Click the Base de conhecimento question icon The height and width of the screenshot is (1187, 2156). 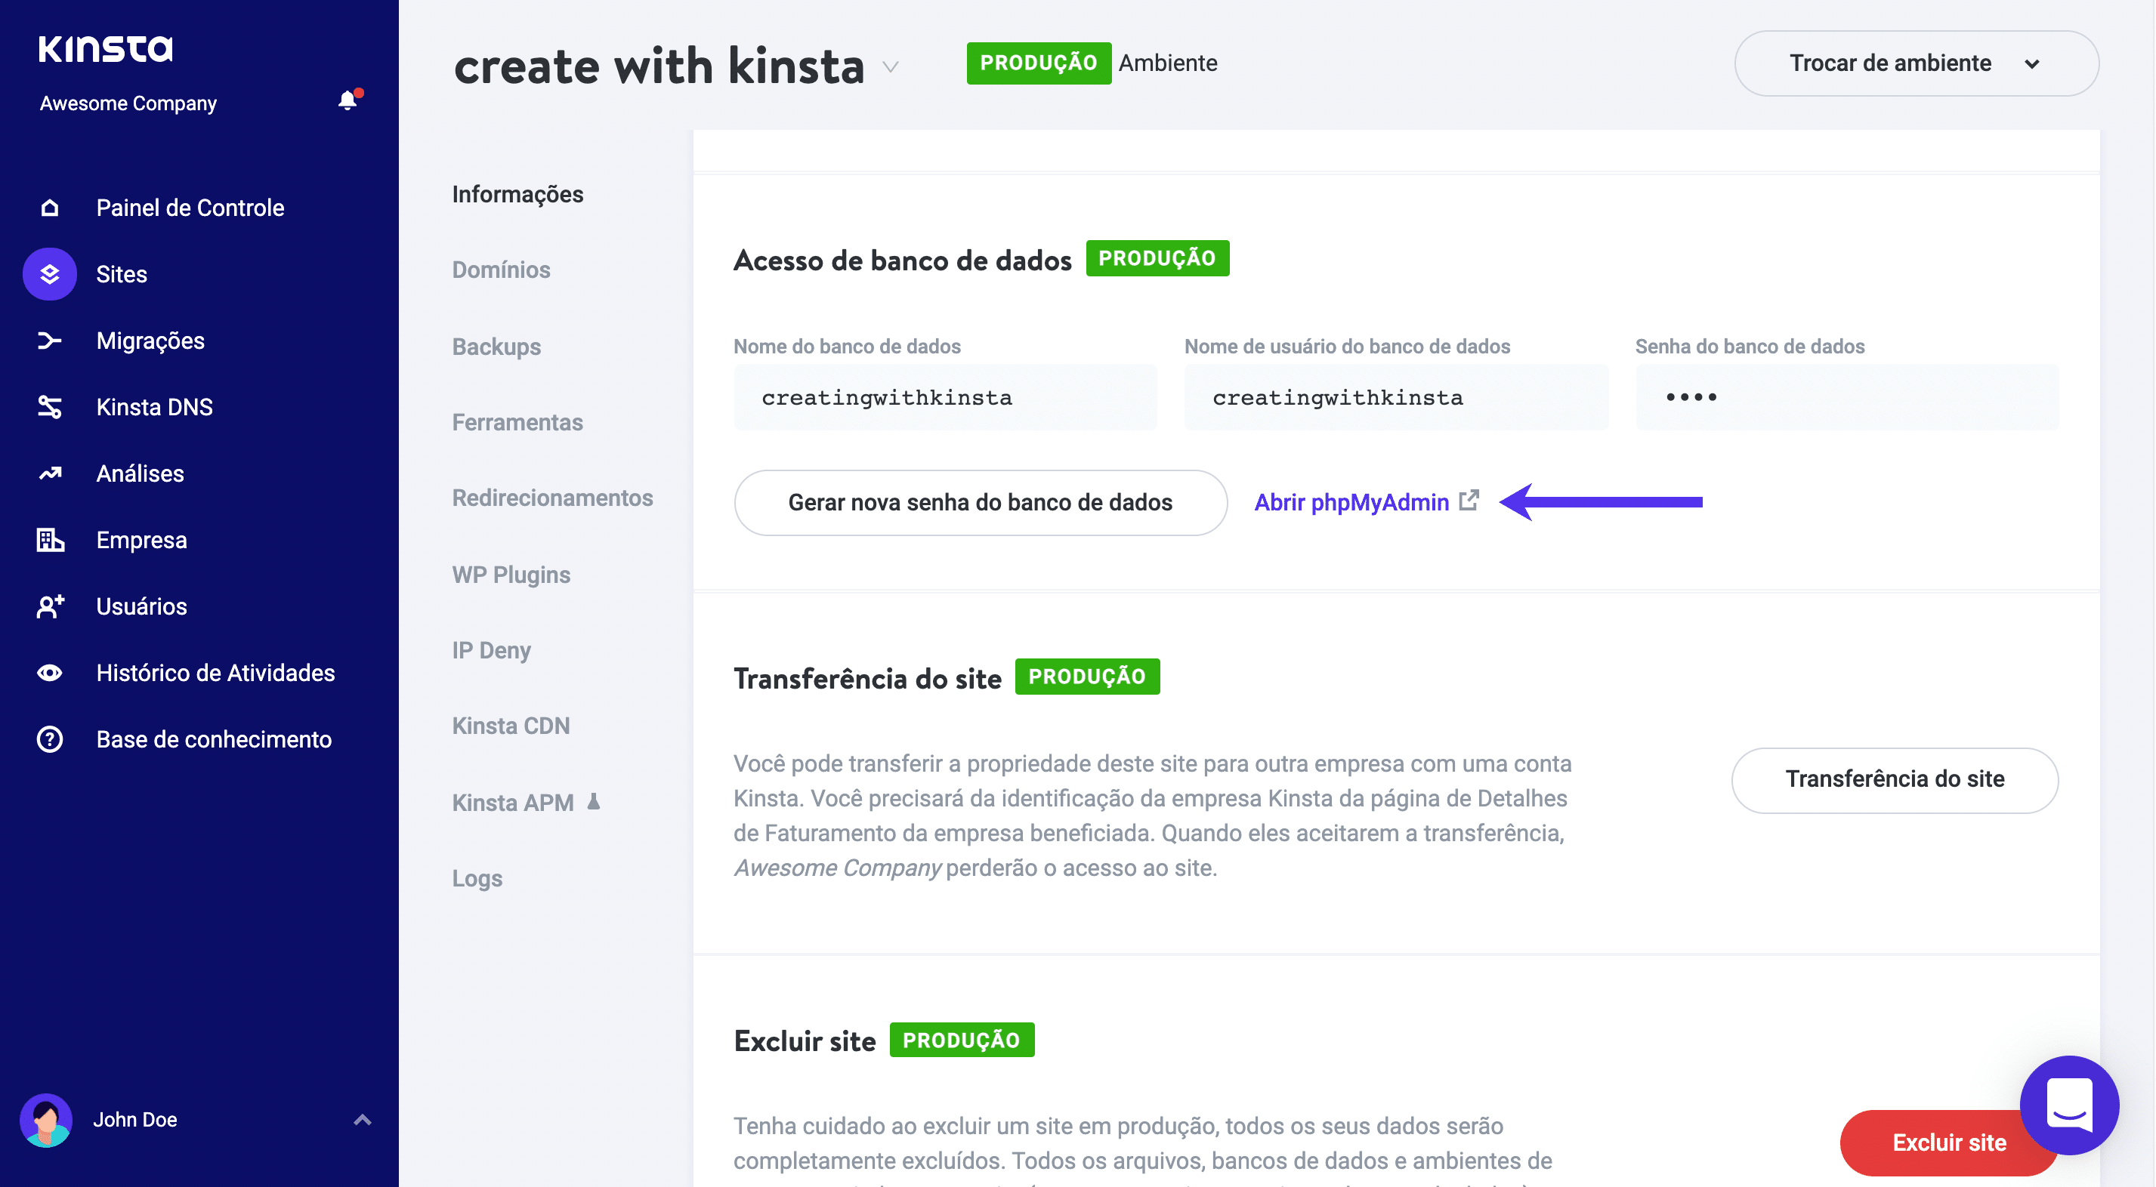tap(48, 738)
